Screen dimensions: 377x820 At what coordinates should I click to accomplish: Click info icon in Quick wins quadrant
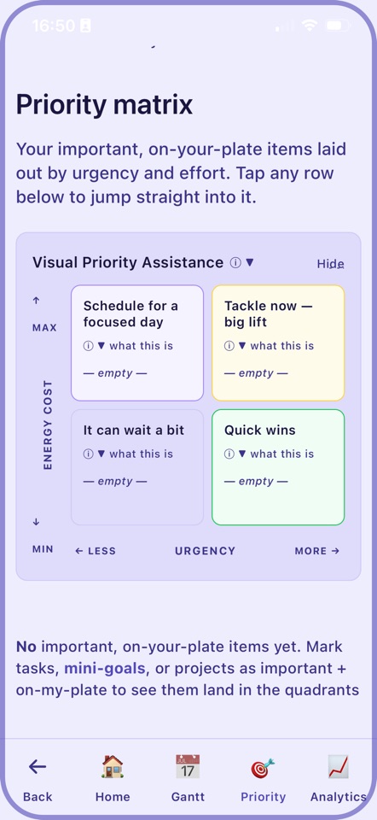tap(229, 454)
